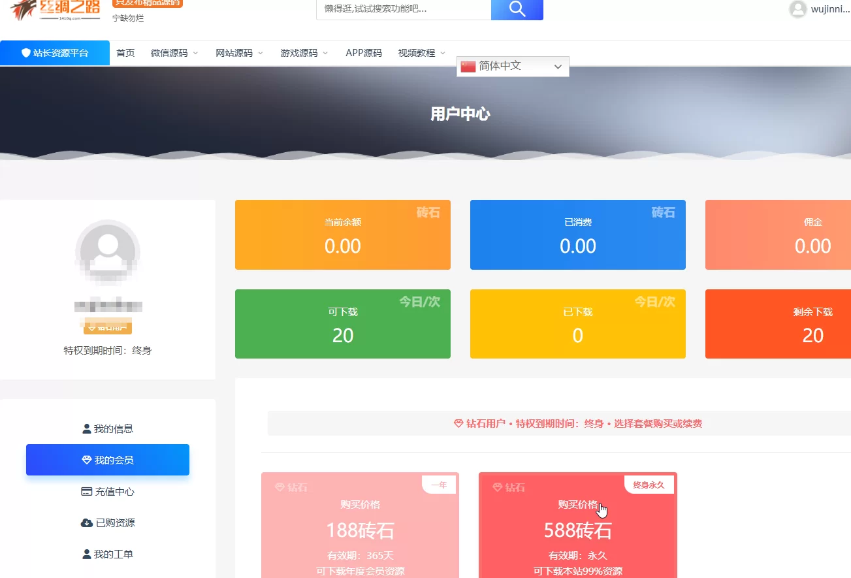Click 有效期：永久 on the 588 plan

578,556
